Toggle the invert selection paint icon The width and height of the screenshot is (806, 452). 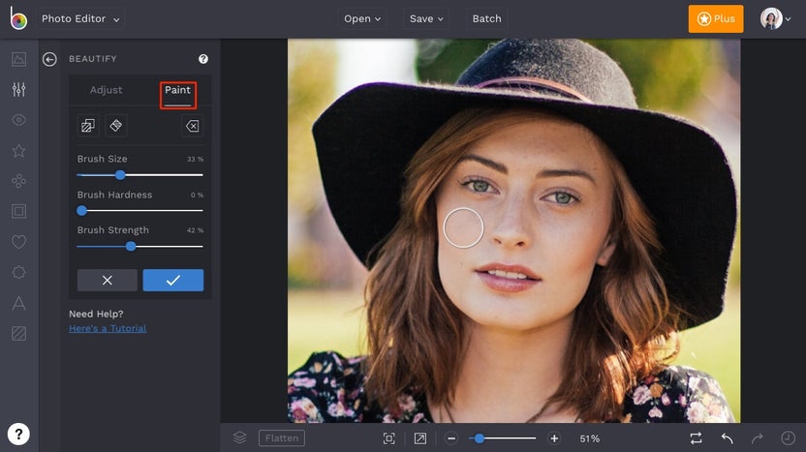pyautogui.click(x=87, y=126)
